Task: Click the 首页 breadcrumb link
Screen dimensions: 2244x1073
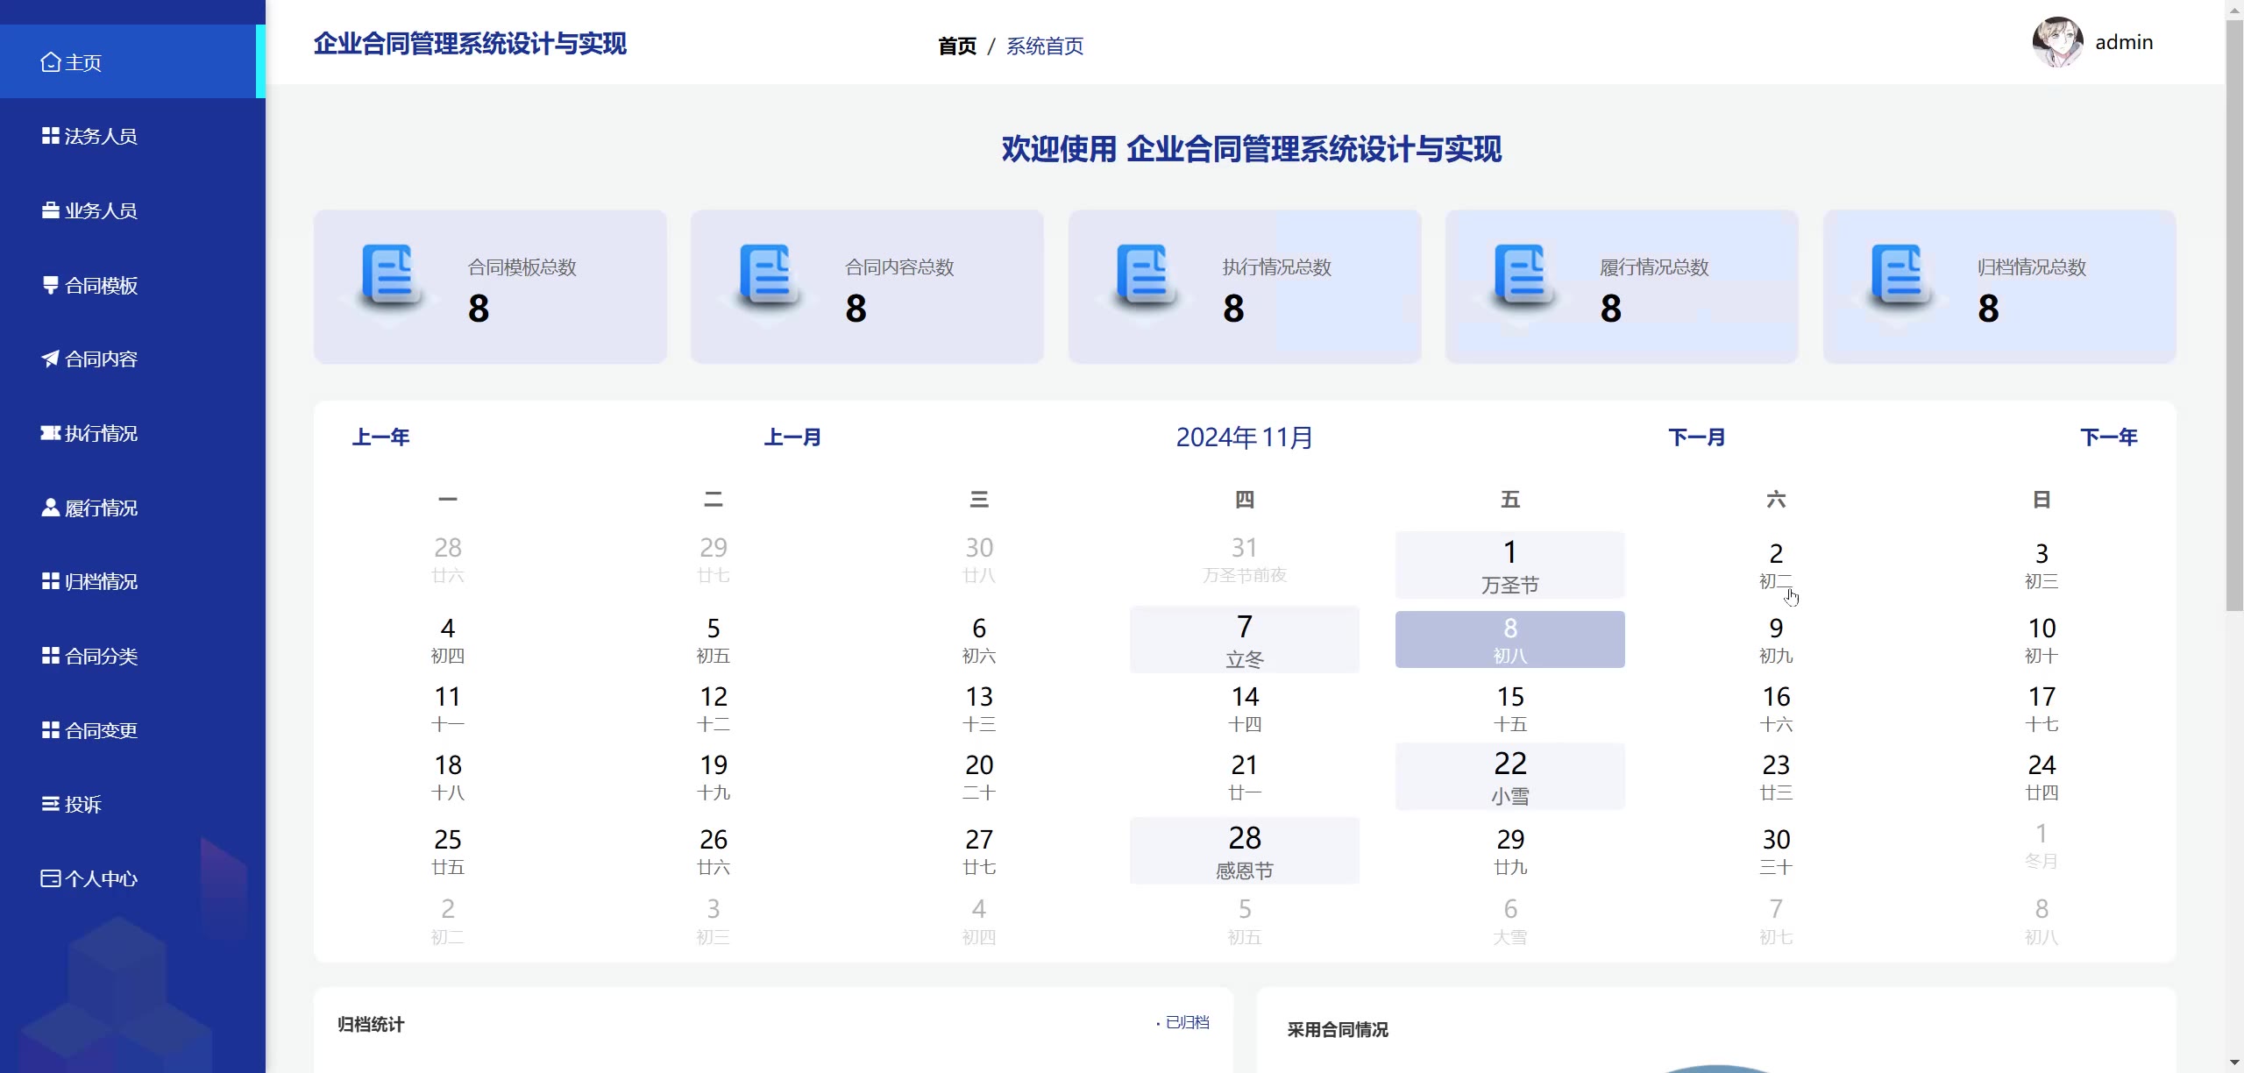Action: click(x=957, y=46)
